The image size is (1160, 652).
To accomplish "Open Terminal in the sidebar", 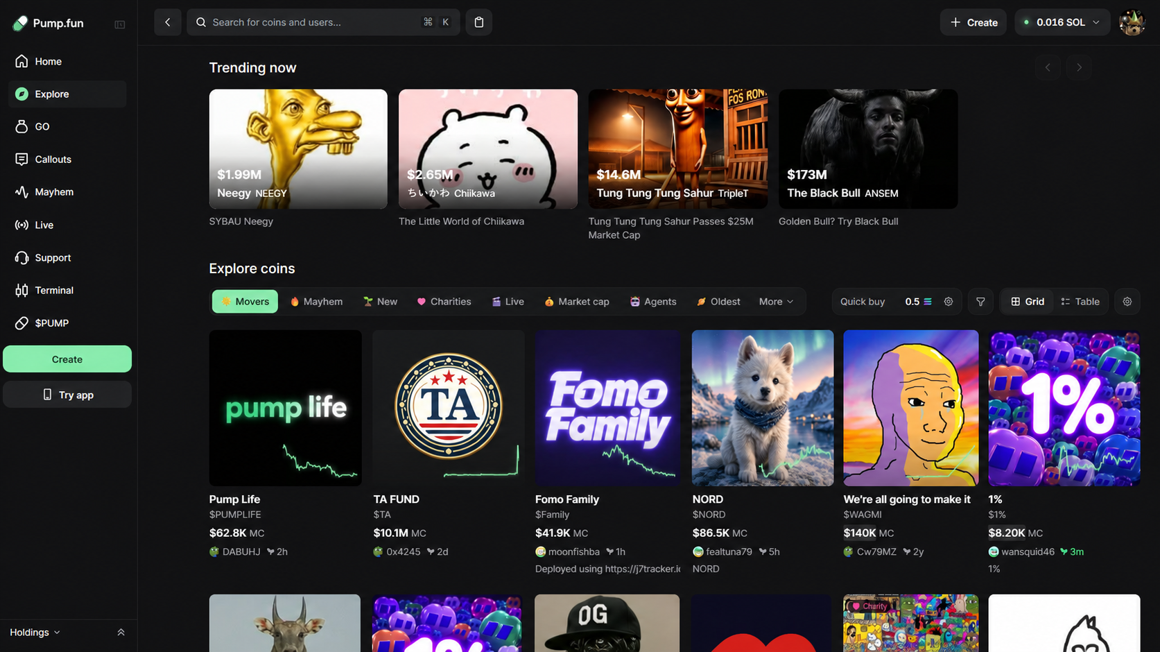I will click(67, 290).
